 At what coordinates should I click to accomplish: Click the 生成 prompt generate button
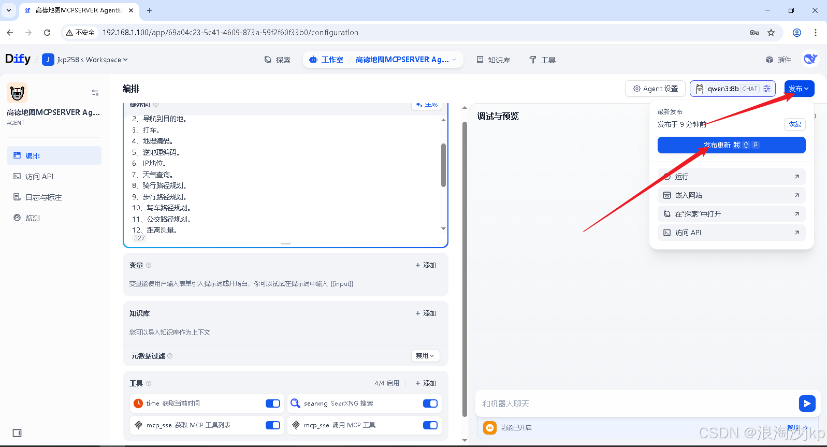(427, 105)
